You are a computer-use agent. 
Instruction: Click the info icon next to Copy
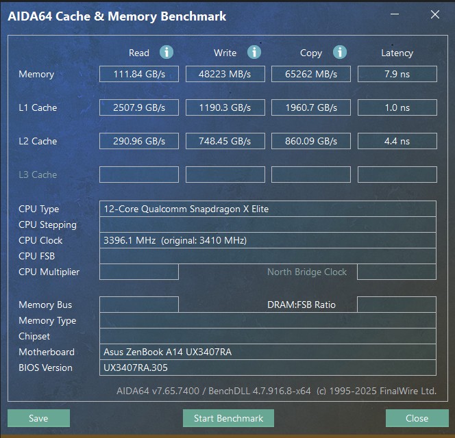pyautogui.click(x=340, y=52)
